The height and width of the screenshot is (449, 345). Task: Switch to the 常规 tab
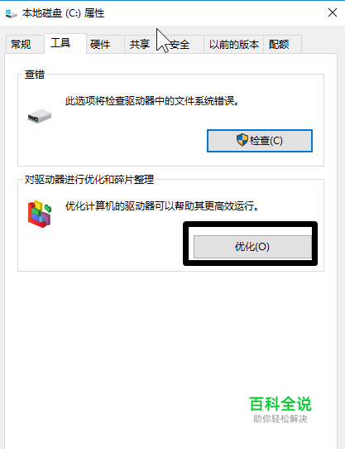click(x=21, y=45)
